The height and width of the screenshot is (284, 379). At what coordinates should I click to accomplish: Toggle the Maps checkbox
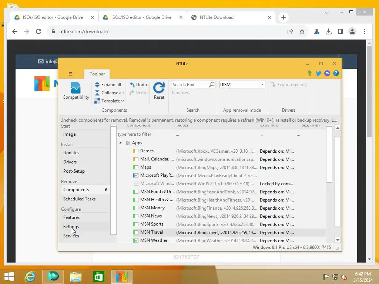pyautogui.click(x=136, y=167)
